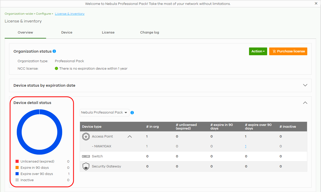Click the NWA110AX in org count
Viewport: 321px width, 192px height.
(x=147, y=146)
